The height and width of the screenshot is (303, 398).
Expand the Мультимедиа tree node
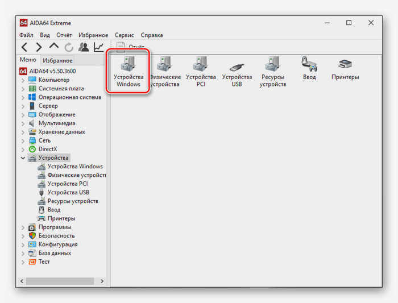23,123
